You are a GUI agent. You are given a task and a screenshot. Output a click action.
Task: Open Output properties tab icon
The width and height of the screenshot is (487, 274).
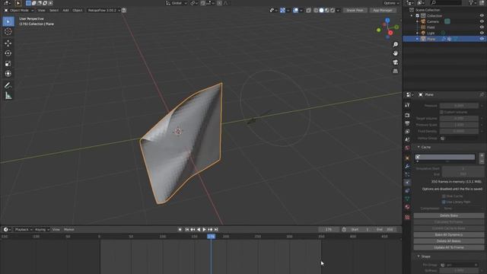tap(407, 123)
